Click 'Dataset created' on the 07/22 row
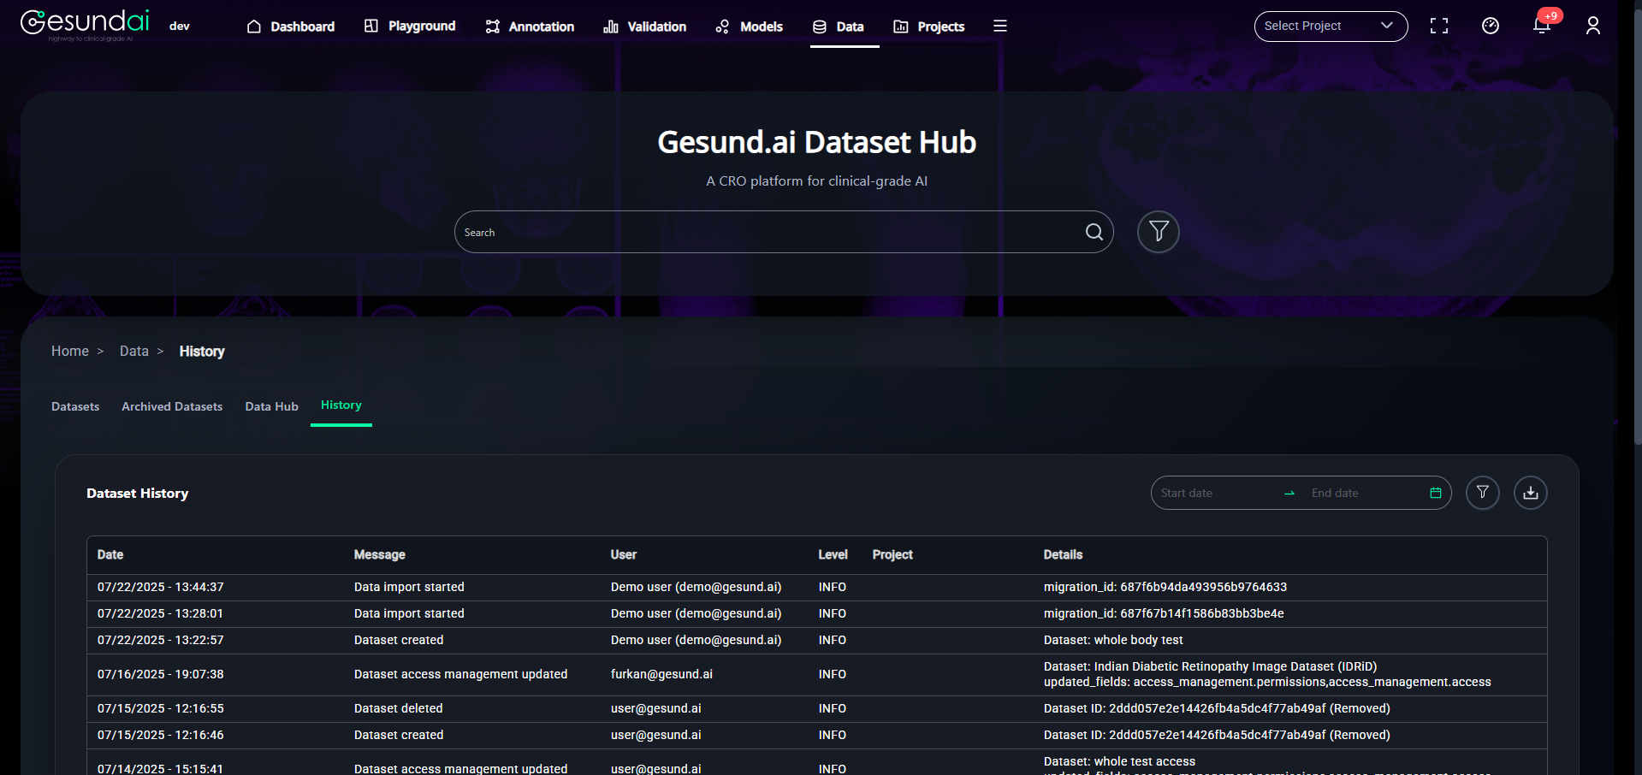1642x775 pixels. [x=399, y=641]
